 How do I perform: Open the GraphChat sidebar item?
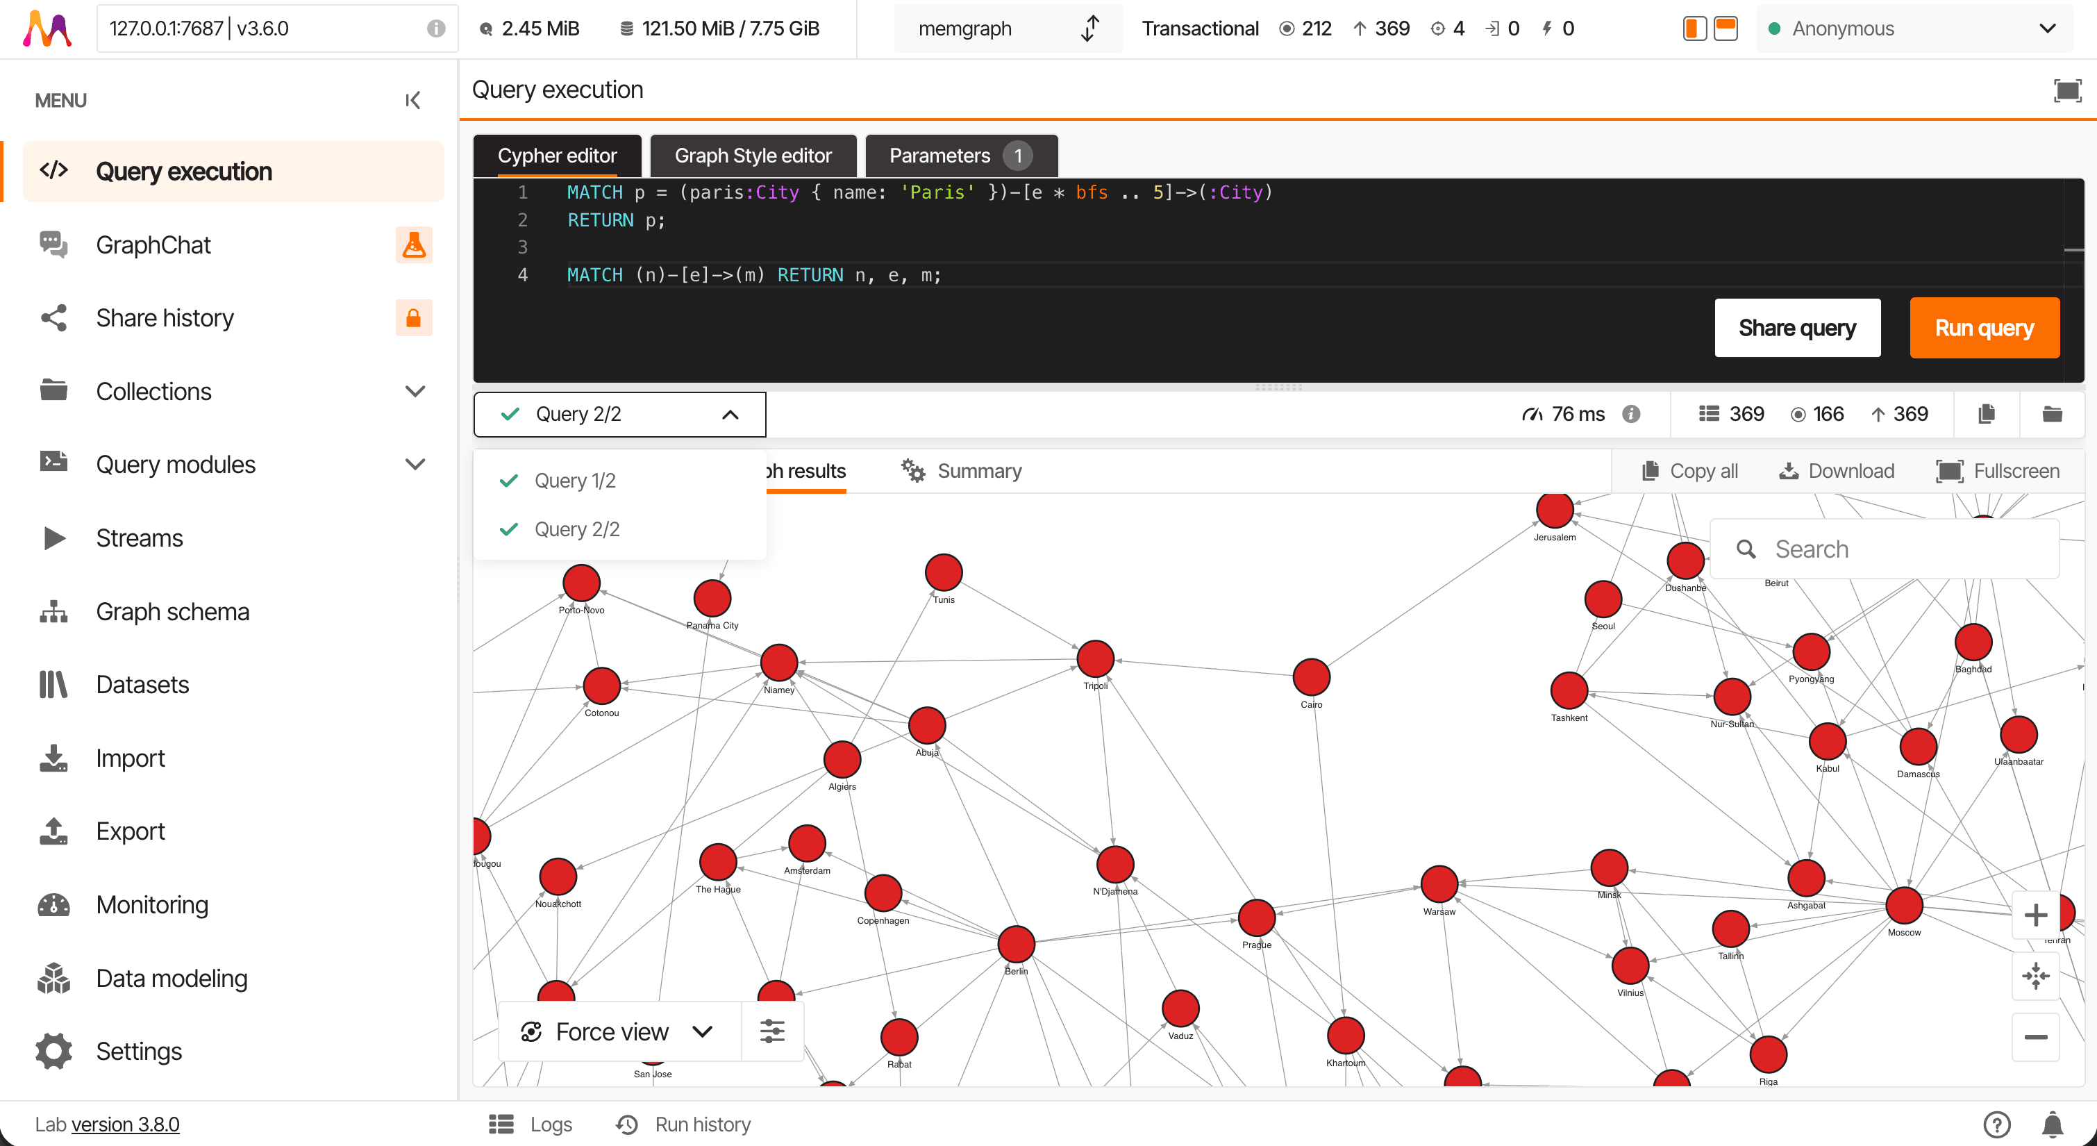[154, 244]
